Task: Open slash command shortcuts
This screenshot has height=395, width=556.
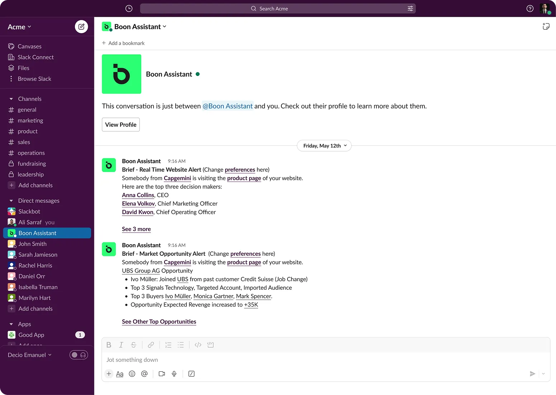Action: pos(191,374)
